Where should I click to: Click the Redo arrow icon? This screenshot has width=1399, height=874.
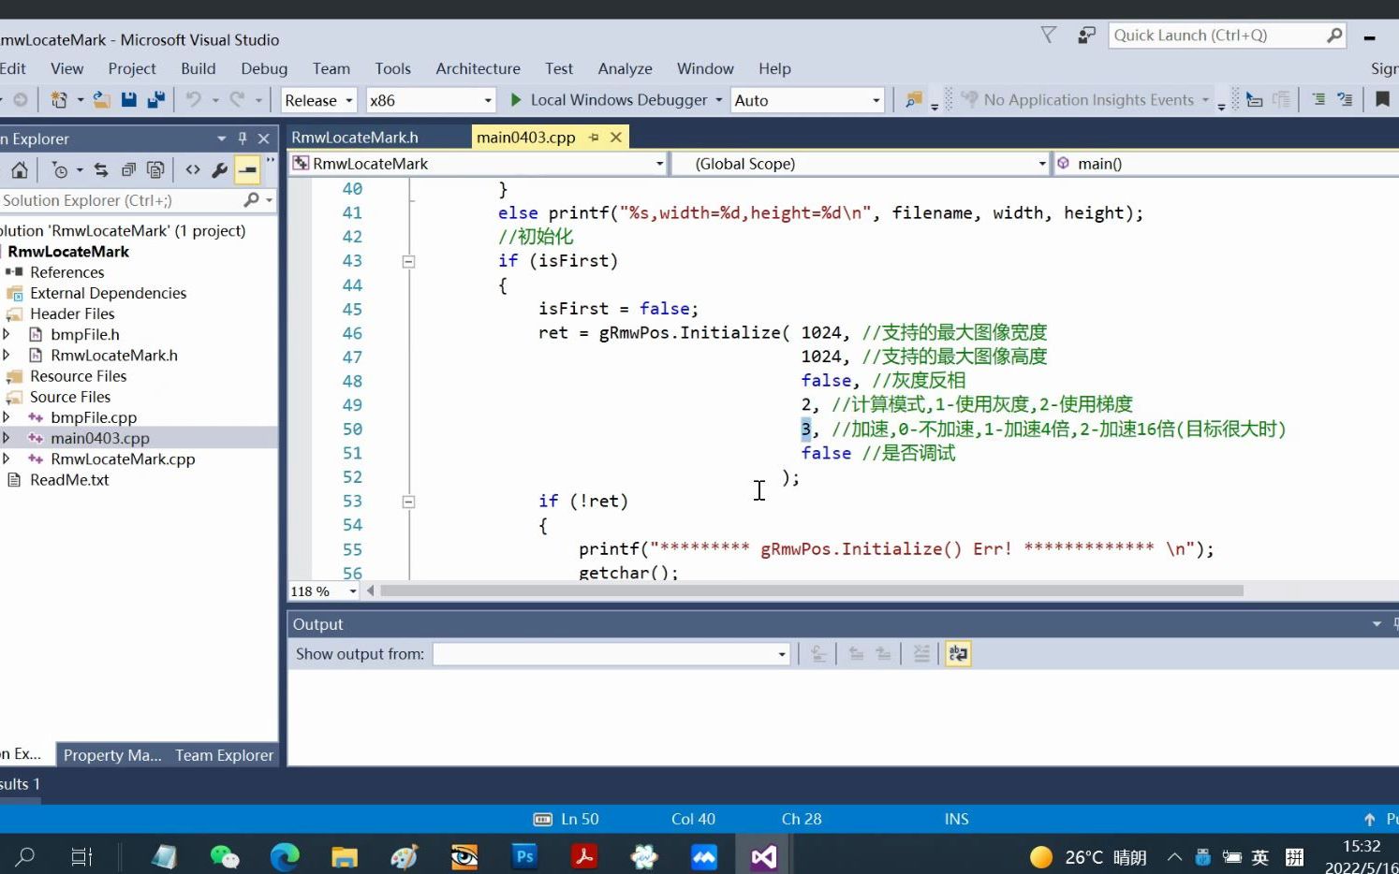237,99
